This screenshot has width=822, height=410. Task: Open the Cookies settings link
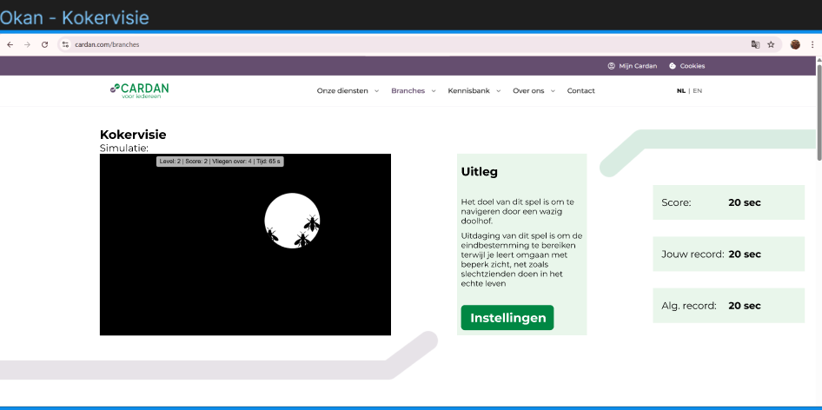[687, 66]
